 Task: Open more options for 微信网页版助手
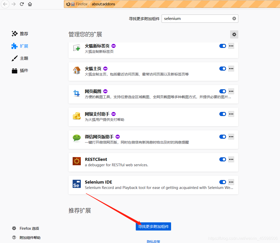[231, 137]
